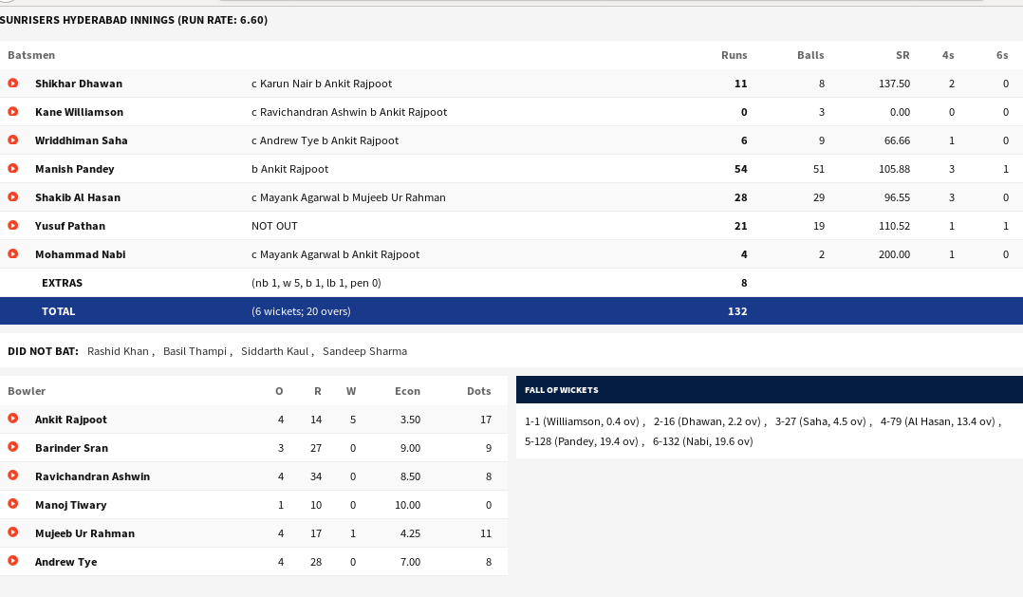Click the play icon beside Shikhar Dhawan
This screenshot has width=1023, height=597.
pyautogui.click(x=13, y=84)
